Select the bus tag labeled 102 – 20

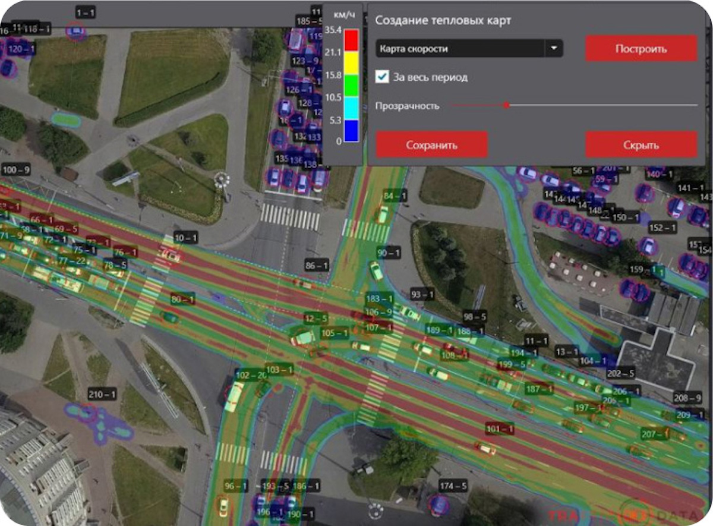[x=251, y=375]
